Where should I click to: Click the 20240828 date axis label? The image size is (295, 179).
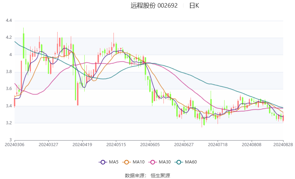click(x=283, y=145)
